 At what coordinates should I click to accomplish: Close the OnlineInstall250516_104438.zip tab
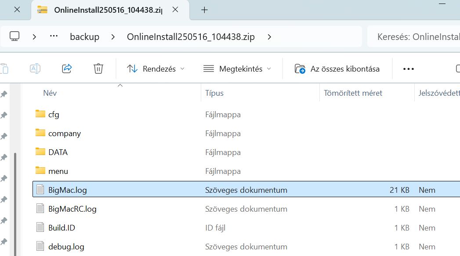pyautogui.click(x=175, y=10)
